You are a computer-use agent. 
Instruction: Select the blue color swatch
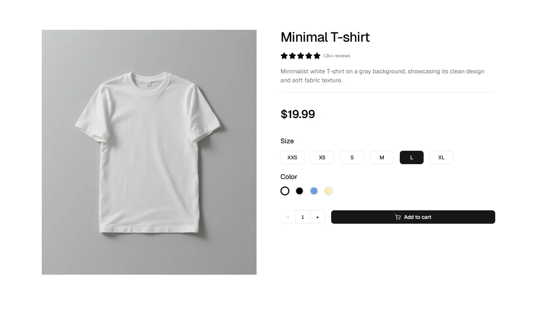pos(314,191)
